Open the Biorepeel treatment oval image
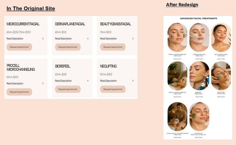 [199, 76]
